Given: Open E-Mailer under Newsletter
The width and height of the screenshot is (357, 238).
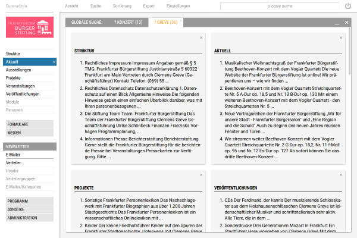Looking at the screenshot, I should coord(30,155).
